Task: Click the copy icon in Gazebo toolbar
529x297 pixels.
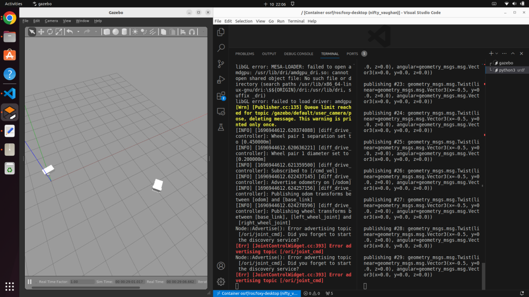Action: (x=164, y=31)
